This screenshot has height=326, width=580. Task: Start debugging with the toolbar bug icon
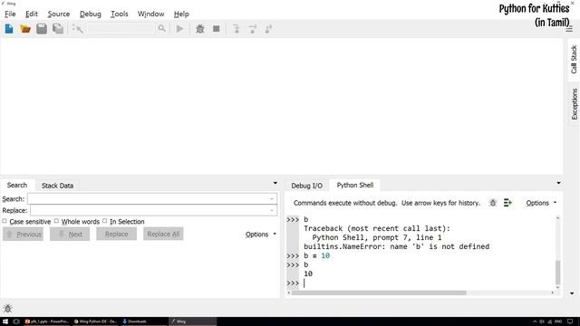coord(199,29)
